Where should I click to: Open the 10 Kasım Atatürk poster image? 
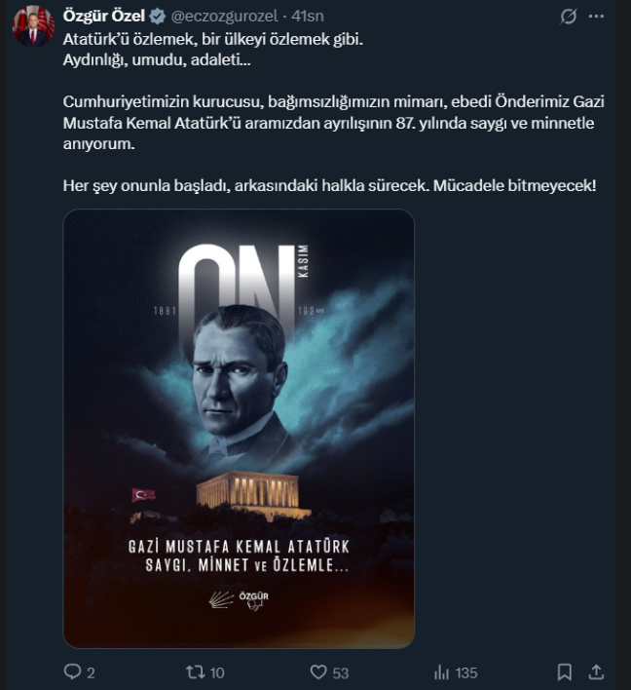pos(239,428)
